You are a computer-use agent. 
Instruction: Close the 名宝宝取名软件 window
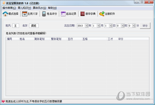[149, 2]
